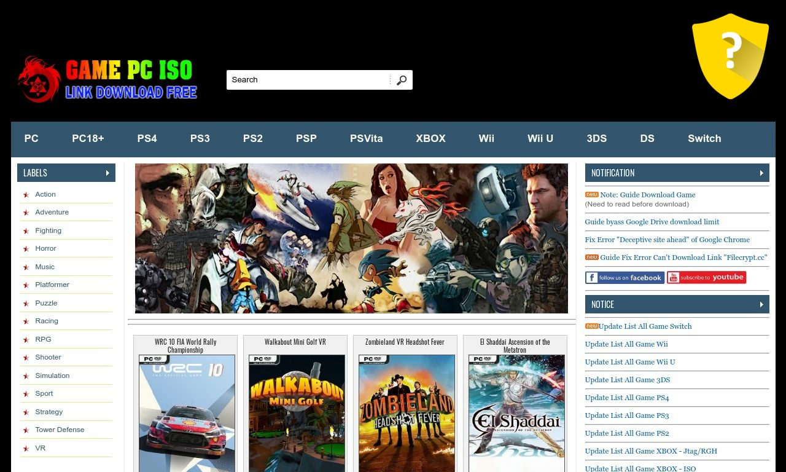Screen dimensions: 786x472
Task: Expand the LABELS panel arrow
Action: tap(107, 173)
